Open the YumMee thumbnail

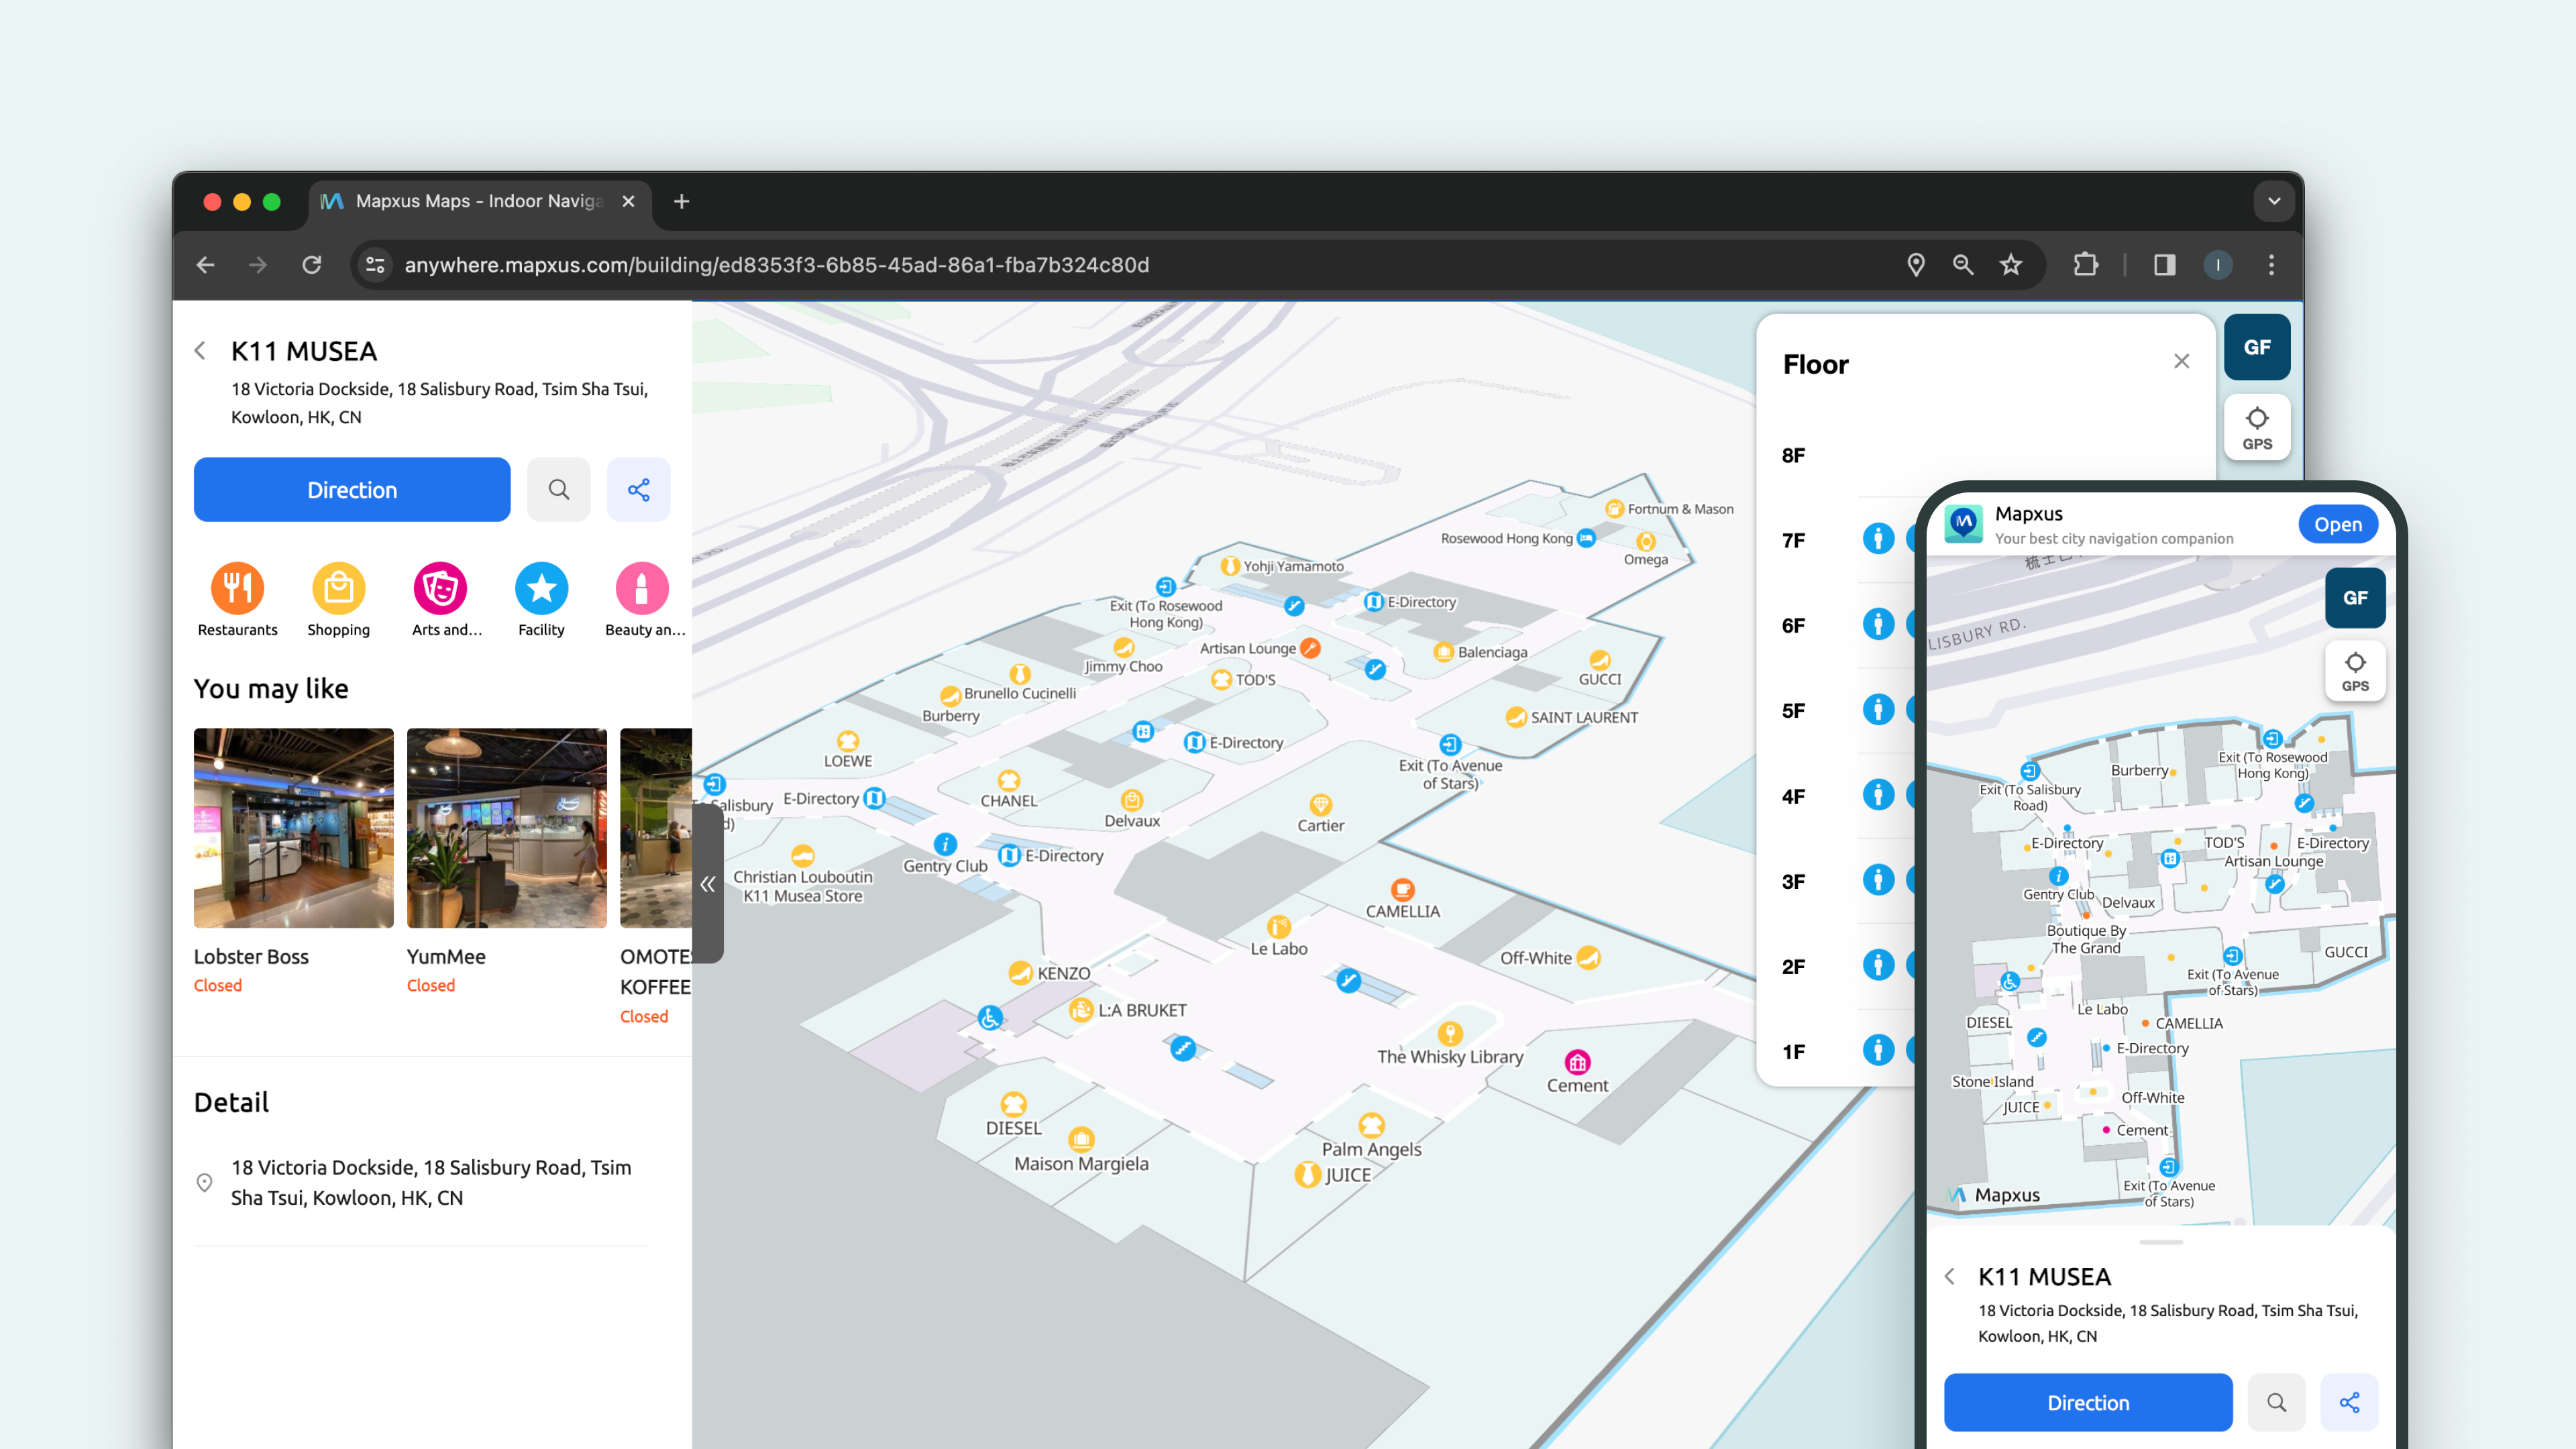coord(507,828)
